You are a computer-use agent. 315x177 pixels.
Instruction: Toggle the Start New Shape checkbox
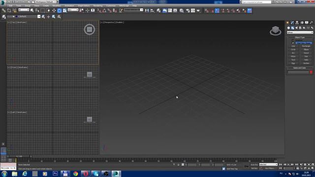click(293, 43)
